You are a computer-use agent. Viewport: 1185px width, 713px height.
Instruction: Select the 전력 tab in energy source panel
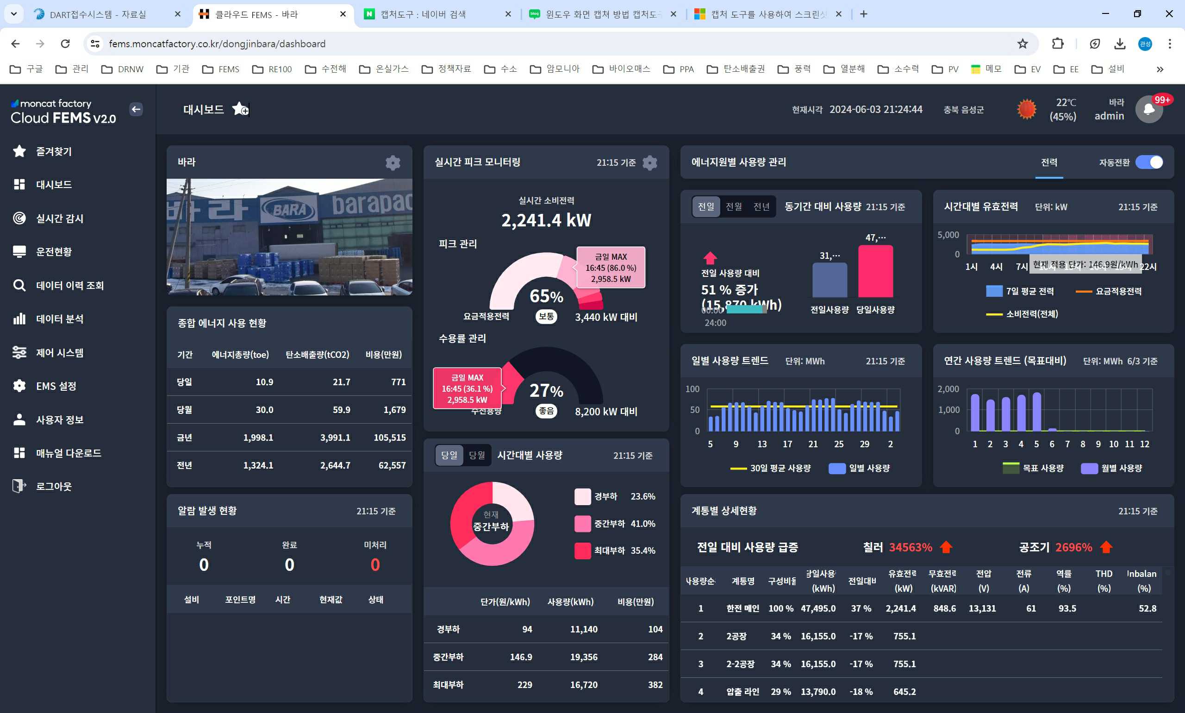1048,163
